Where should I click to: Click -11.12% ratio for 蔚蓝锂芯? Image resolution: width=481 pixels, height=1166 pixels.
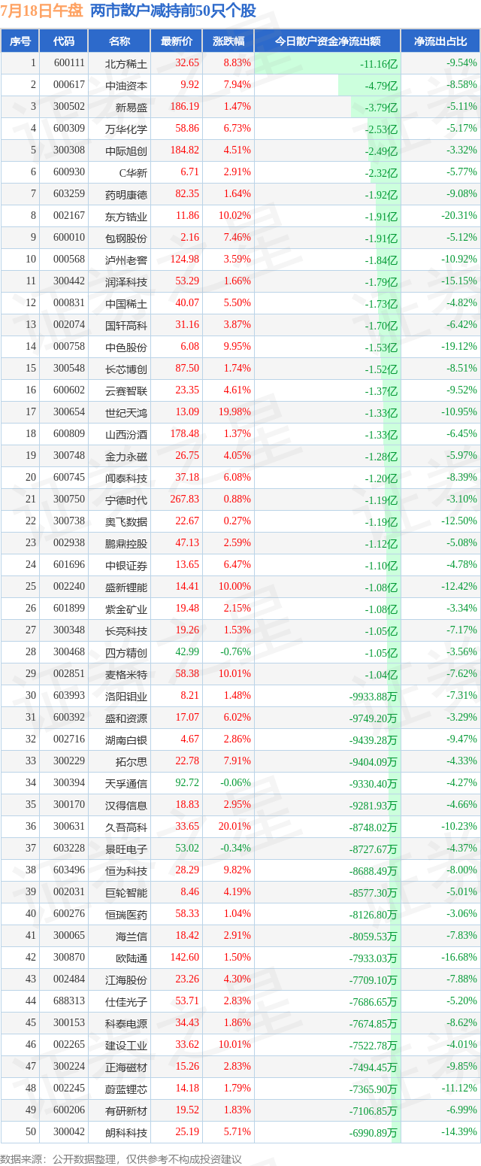pos(459,1089)
